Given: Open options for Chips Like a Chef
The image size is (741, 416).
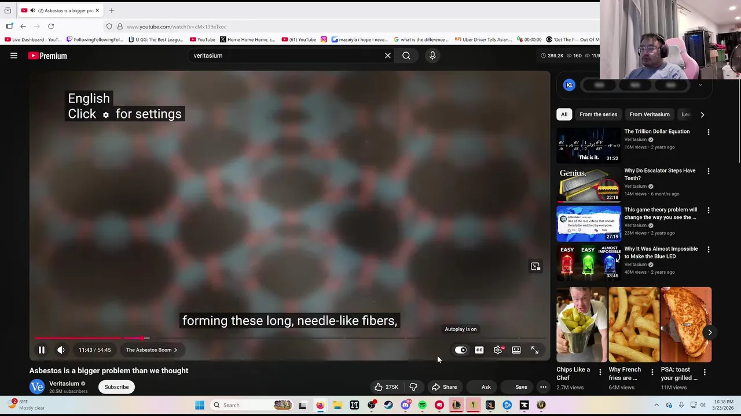Looking at the screenshot, I should [600, 373].
